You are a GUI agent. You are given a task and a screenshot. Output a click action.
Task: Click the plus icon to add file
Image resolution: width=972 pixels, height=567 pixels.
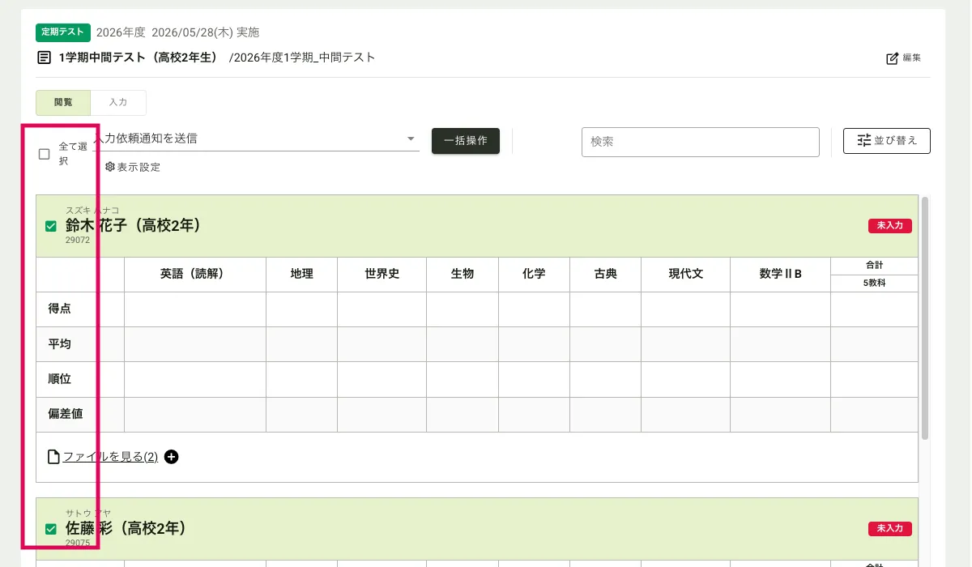(171, 457)
